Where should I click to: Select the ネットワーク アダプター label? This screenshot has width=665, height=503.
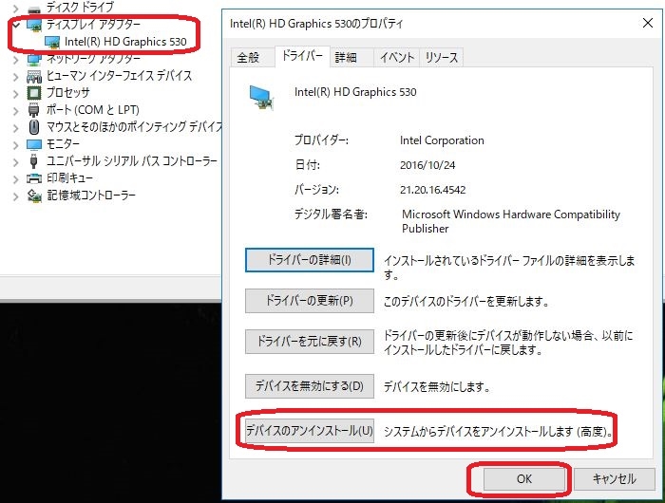pyautogui.click(x=93, y=59)
